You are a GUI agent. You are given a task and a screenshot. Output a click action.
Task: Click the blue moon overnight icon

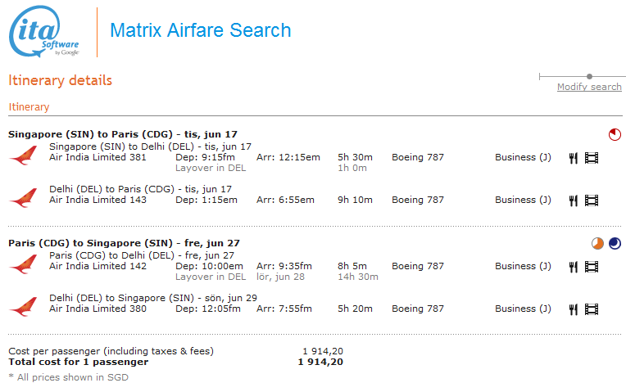click(615, 243)
